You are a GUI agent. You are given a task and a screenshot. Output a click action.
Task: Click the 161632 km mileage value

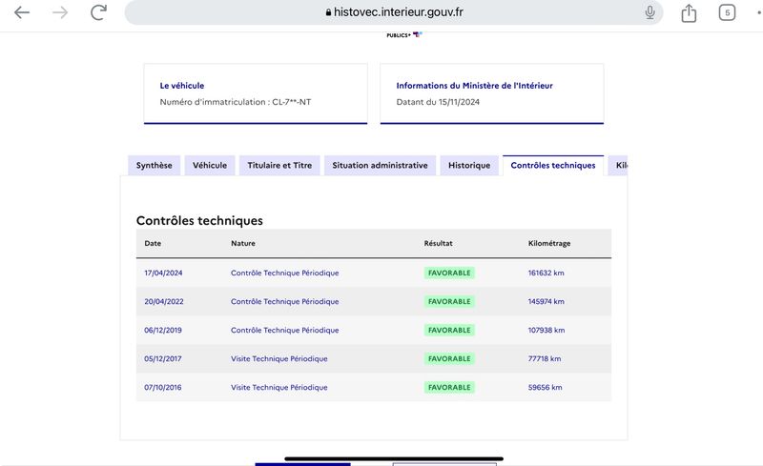point(546,273)
